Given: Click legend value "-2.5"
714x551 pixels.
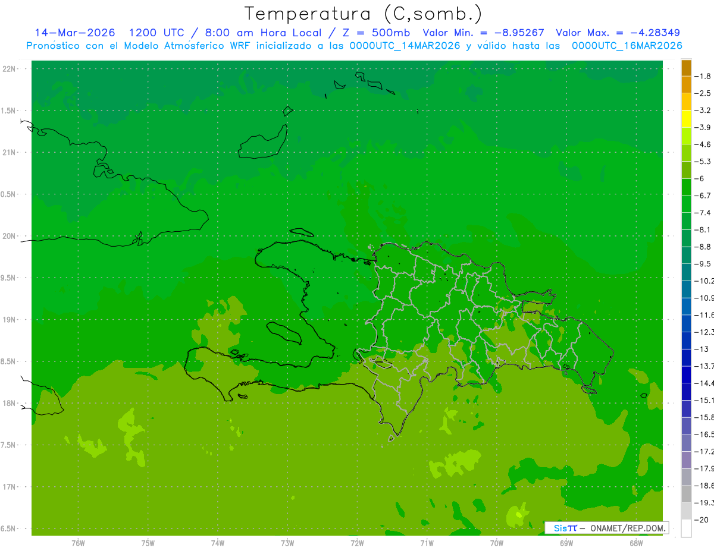Looking at the screenshot, I should click(704, 93).
